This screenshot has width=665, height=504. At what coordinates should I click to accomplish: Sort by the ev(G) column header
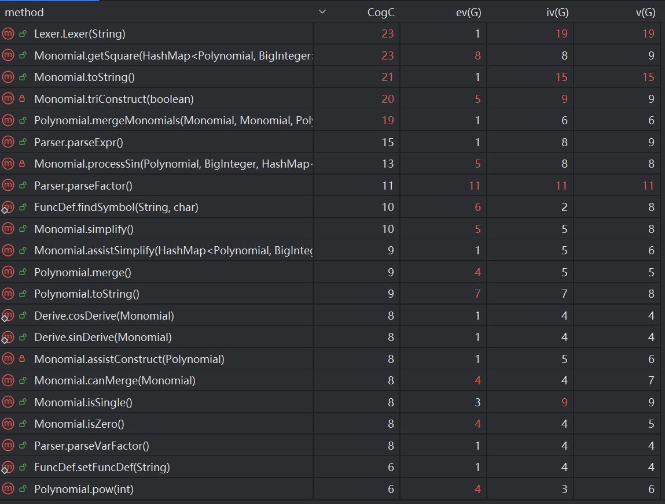[468, 12]
